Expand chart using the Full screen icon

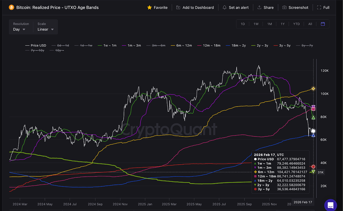pos(319,7)
